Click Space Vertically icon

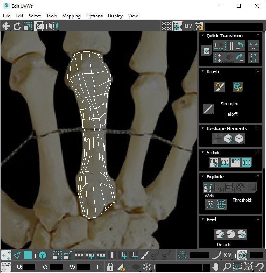coord(254,58)
